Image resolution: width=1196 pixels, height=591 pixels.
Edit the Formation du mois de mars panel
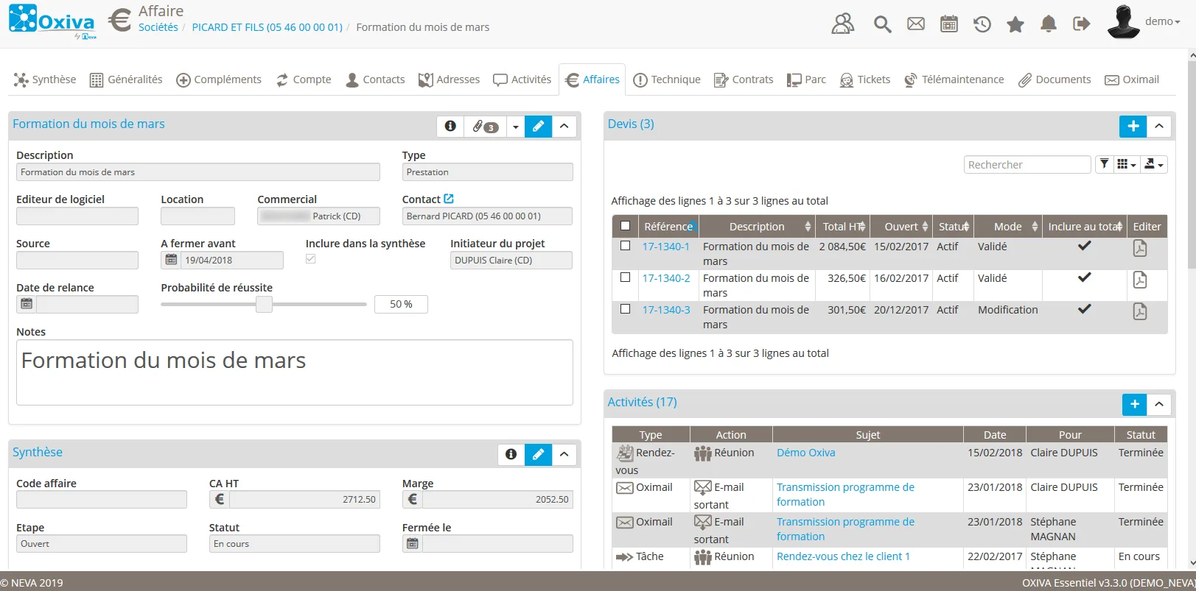coord(538,126)
